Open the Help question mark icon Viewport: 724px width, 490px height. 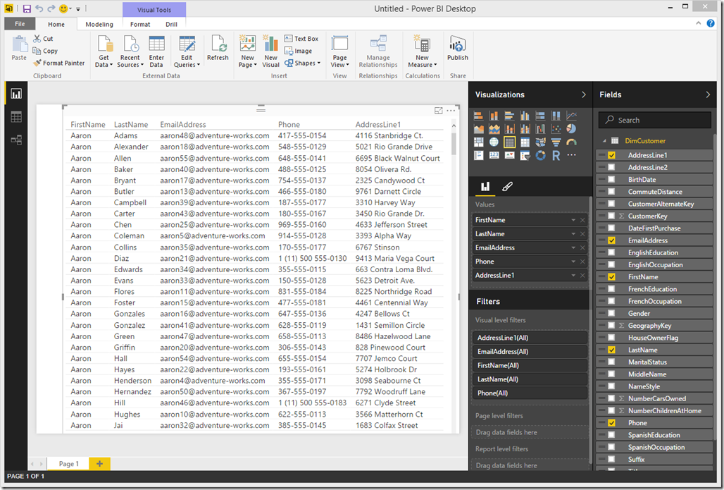(x=711, y=23)
